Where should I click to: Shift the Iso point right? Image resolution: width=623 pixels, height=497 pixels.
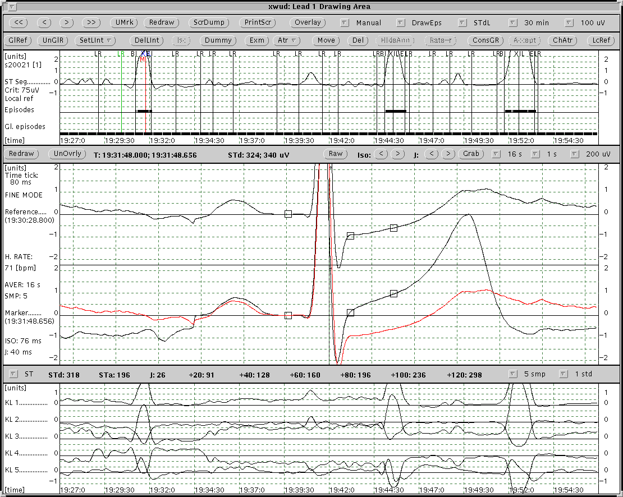tap(397, 154)
